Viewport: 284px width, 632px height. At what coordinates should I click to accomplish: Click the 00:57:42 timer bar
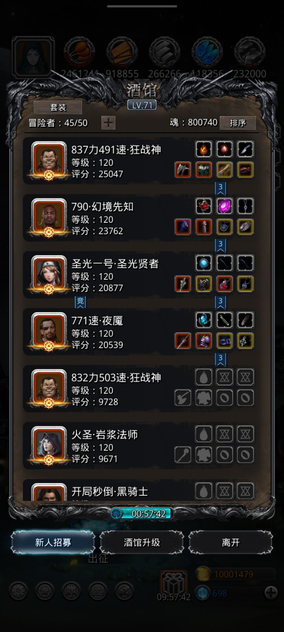pyautogui.click(x=142, y=513)
